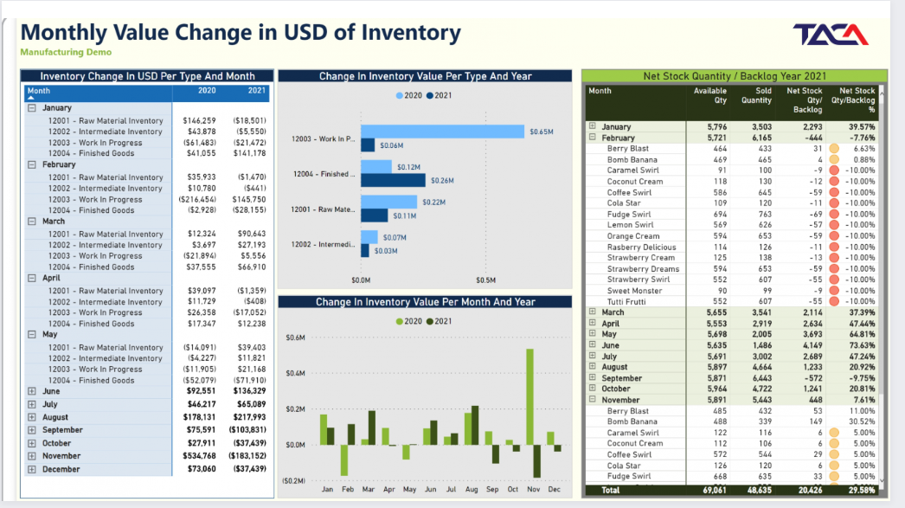905x508 pixels.
Task: Expand June in the Inventory Change matrix
Action: tap(32, 391)
